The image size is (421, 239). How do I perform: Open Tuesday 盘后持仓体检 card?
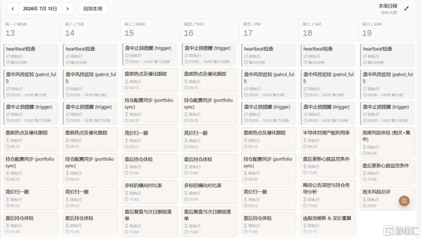pyautogui.click(x=90, y=225)
